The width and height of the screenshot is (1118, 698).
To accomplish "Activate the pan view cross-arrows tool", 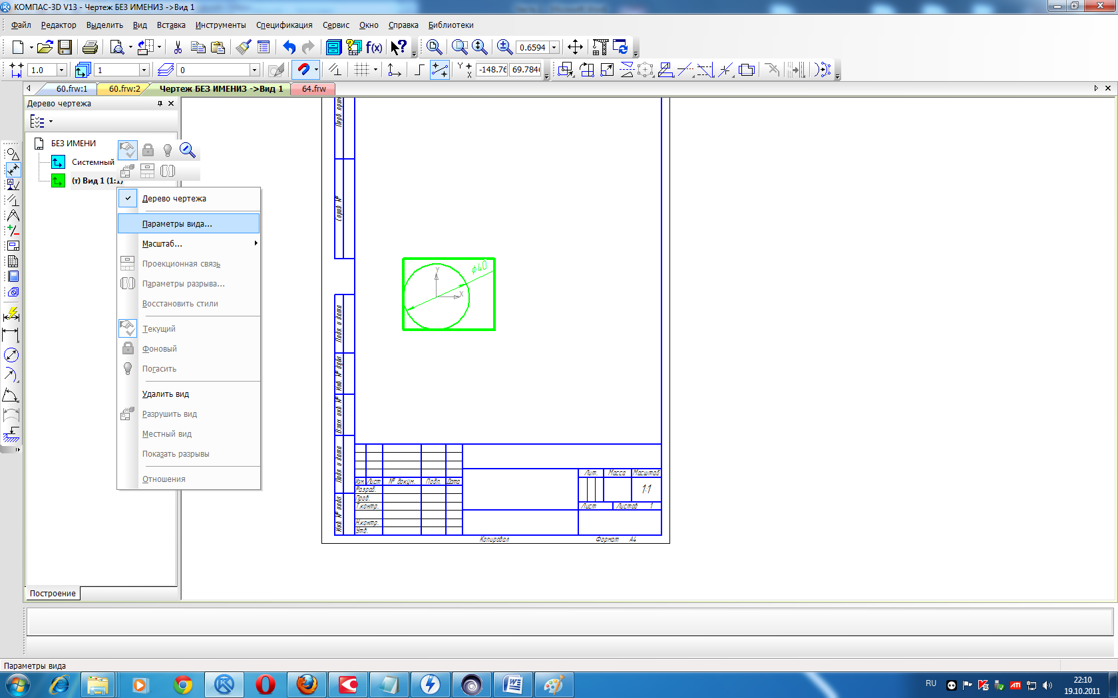I will (x=575, y=47).
